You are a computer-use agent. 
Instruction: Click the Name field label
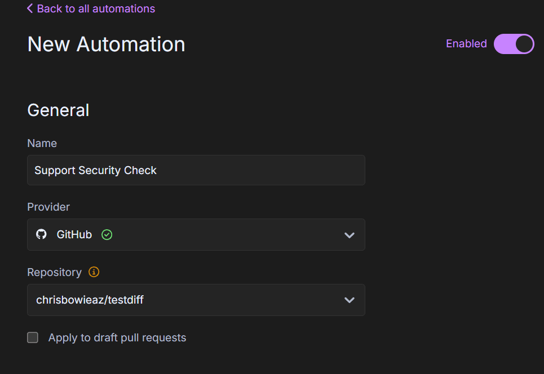42,143
